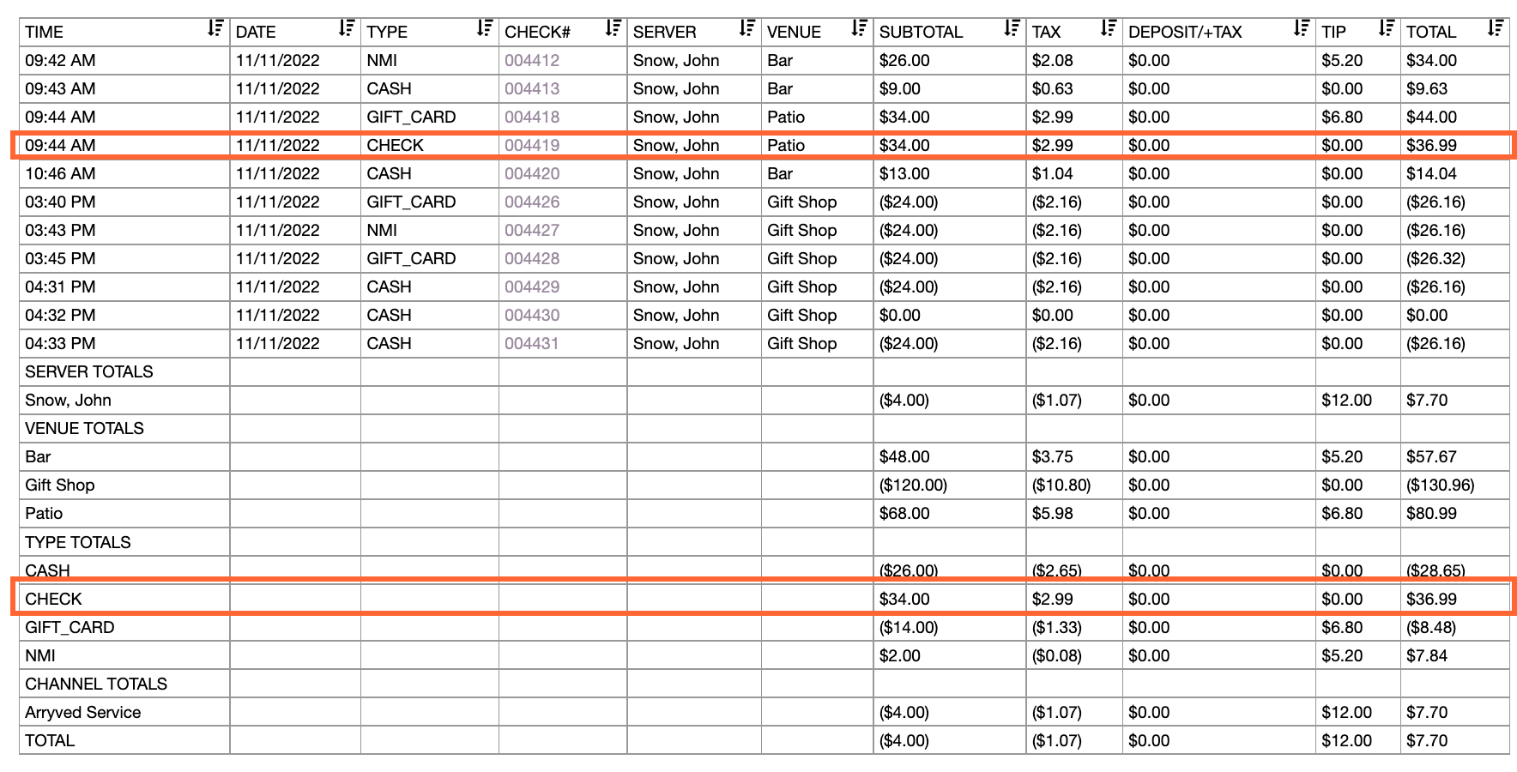Screen dimensions: 1517x772
Task: Click the $26.00 subtotal value
Action: tap(904, 60)
